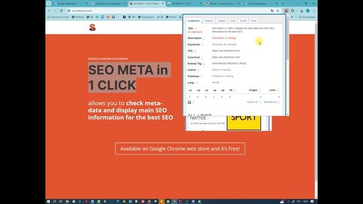The height and width of the screenshot is (204, 363).
Task: Click the help icon next to Publisher
Action: (x=201, y=76)
